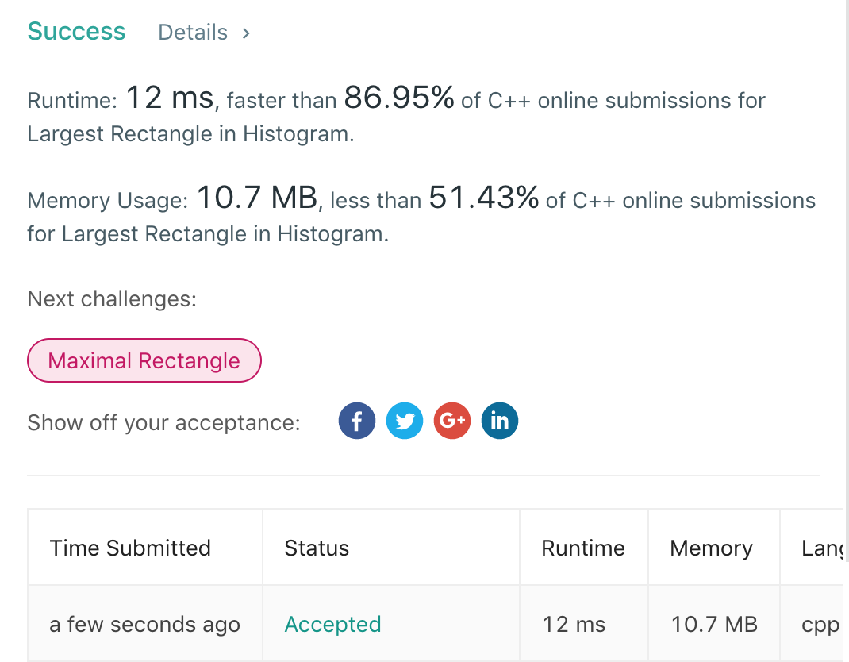Open the Maximal Rectangle challenge
This screenshot has height=662, width=849.
(144, 360)
